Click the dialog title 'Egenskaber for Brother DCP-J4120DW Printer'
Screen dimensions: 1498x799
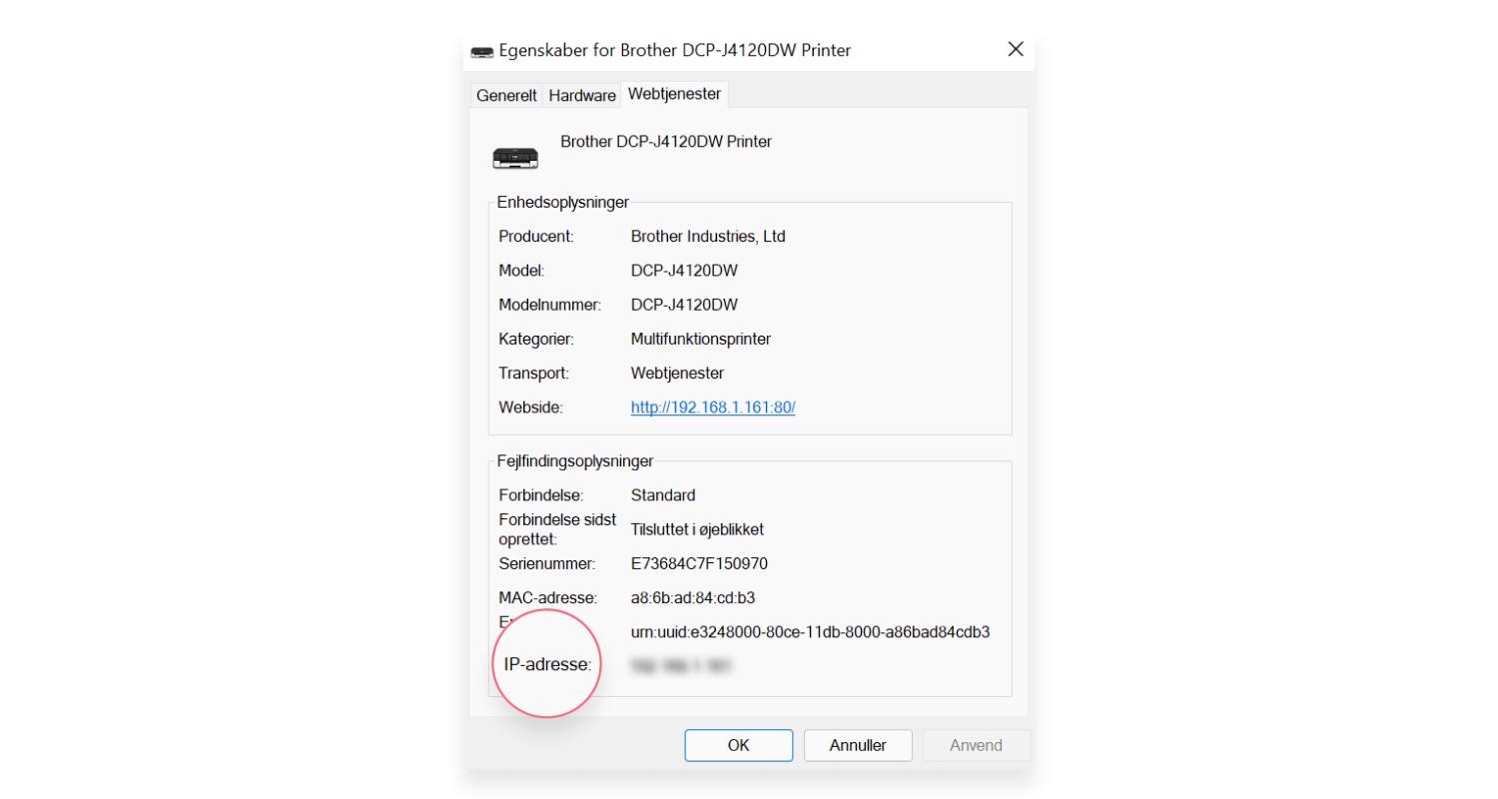(x=675, y=50)
